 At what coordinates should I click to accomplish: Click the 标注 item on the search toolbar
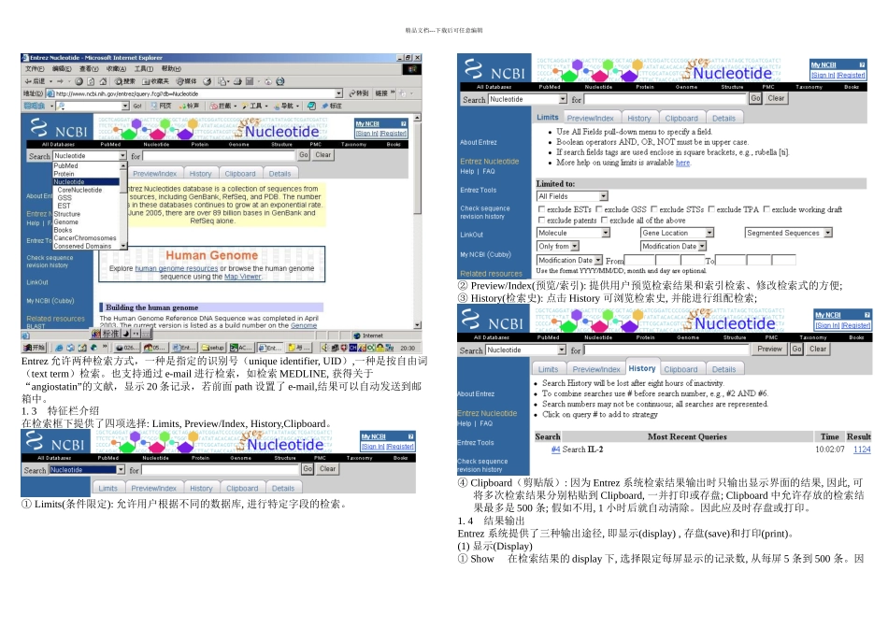pyautogui.click(x=331, y=106)
